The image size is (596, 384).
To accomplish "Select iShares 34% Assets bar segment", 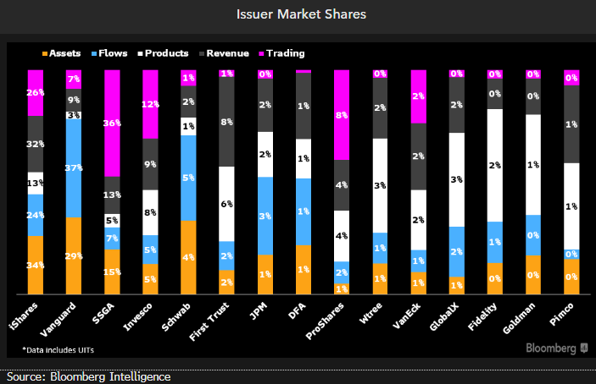I will coord(36,265).
